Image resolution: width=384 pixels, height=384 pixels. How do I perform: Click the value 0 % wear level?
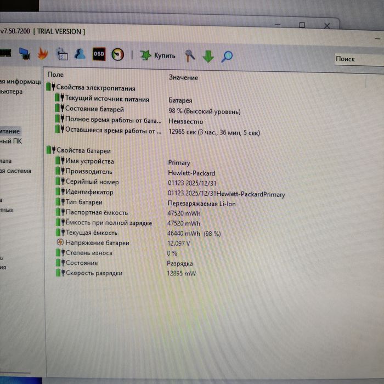click(172, 253)
